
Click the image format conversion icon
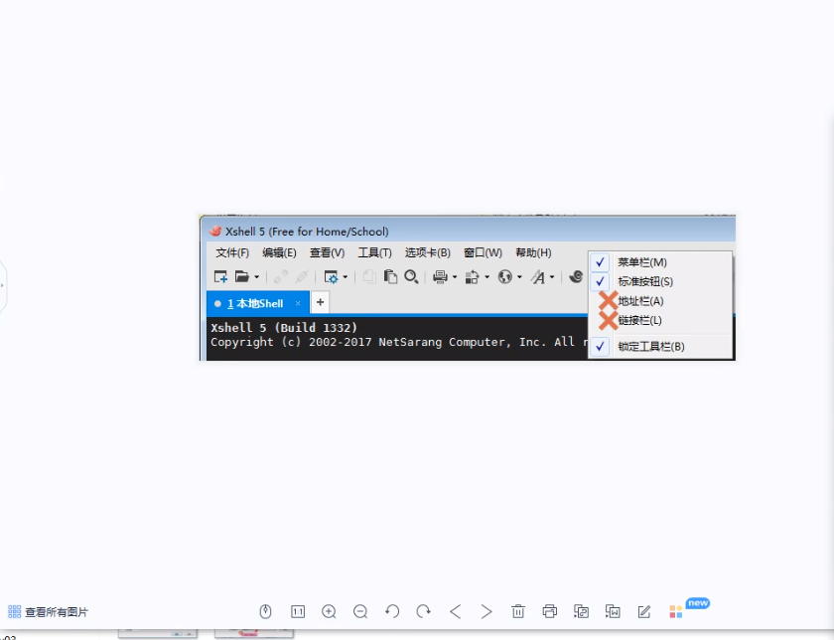(x=581, y=611)
